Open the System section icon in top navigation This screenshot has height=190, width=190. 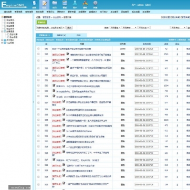click(34, 3)
